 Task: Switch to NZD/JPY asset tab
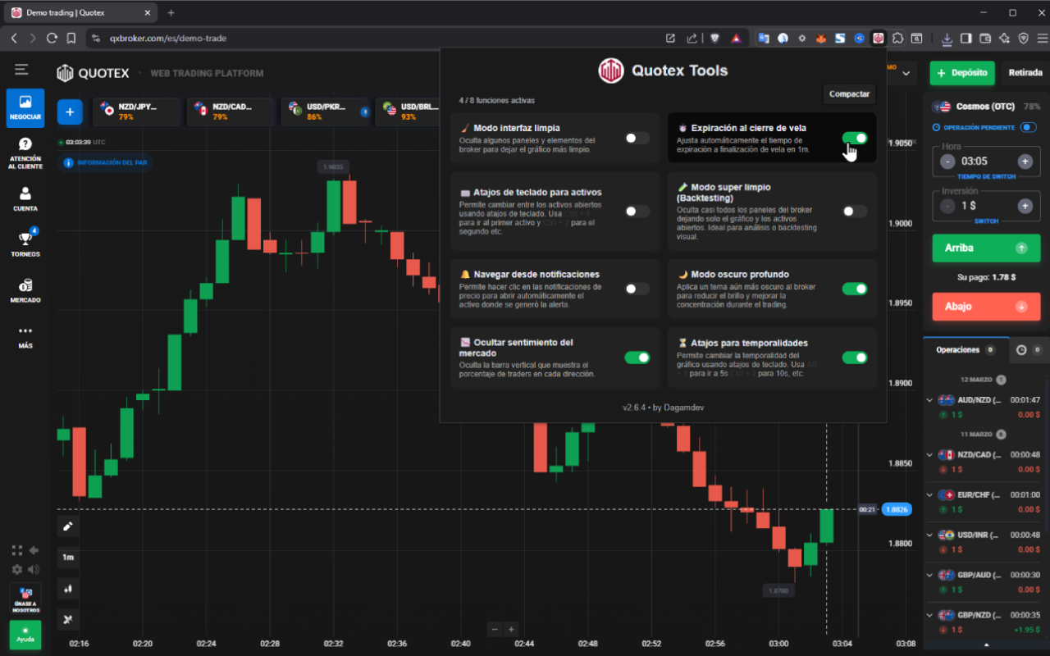(136, 112)
